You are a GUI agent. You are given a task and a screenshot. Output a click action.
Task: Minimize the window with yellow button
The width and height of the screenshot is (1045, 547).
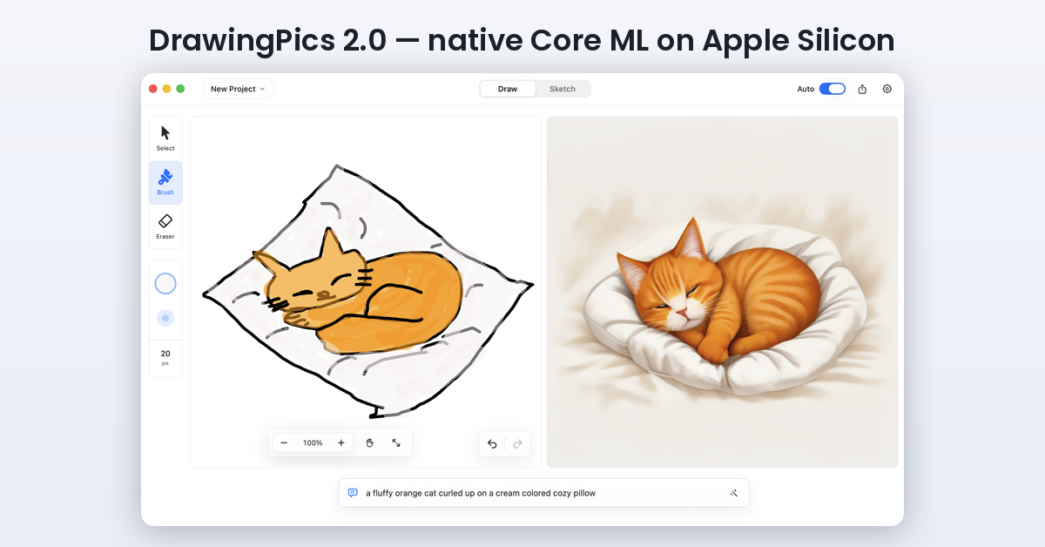[x=167, y=89]
